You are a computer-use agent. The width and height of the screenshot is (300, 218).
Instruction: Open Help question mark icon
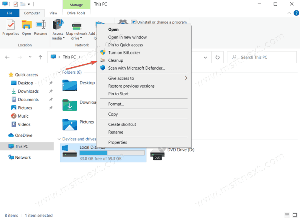(x=296, y=13)
